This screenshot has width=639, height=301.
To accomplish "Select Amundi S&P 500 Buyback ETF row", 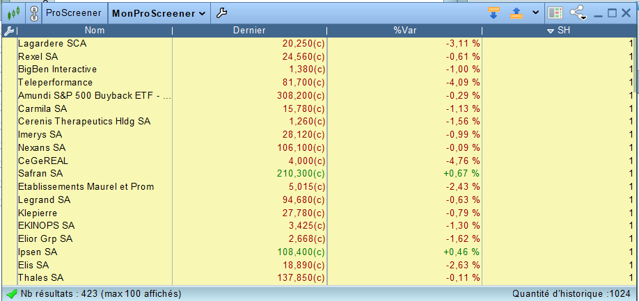I will pos(318,96).
